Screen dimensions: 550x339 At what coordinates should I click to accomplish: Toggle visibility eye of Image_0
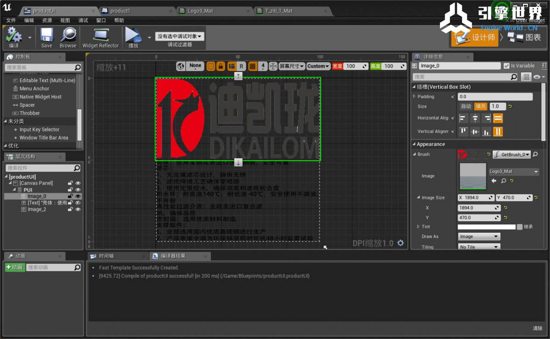click(x=78, y=197)
